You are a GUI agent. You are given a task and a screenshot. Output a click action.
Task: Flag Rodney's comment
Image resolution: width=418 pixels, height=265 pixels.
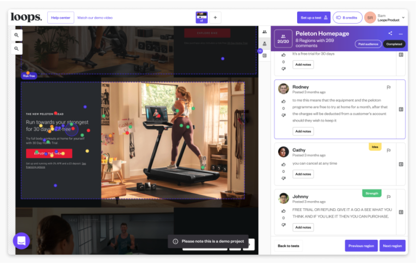click(x=389, y=87)
